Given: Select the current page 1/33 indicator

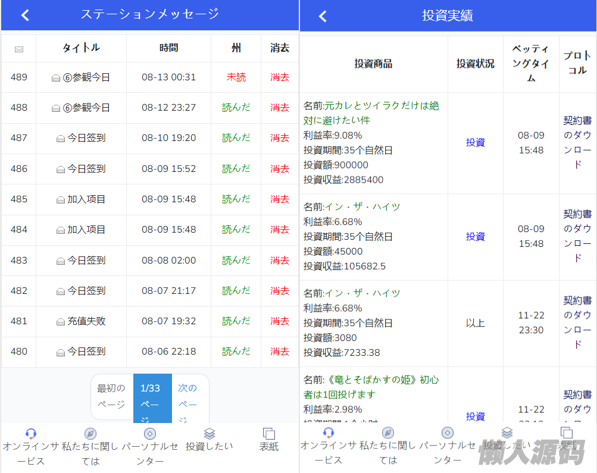Looking at the screenshot, I should point(152,396).
